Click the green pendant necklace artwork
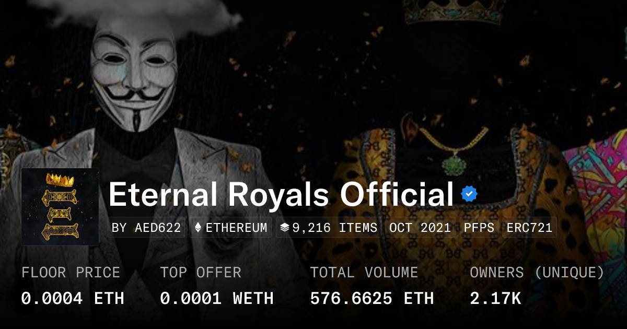 (453, 165)
